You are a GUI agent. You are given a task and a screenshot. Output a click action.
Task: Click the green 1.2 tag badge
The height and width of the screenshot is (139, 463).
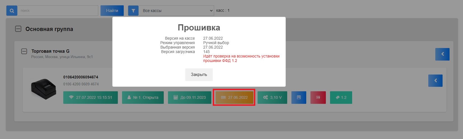point(341,97)
